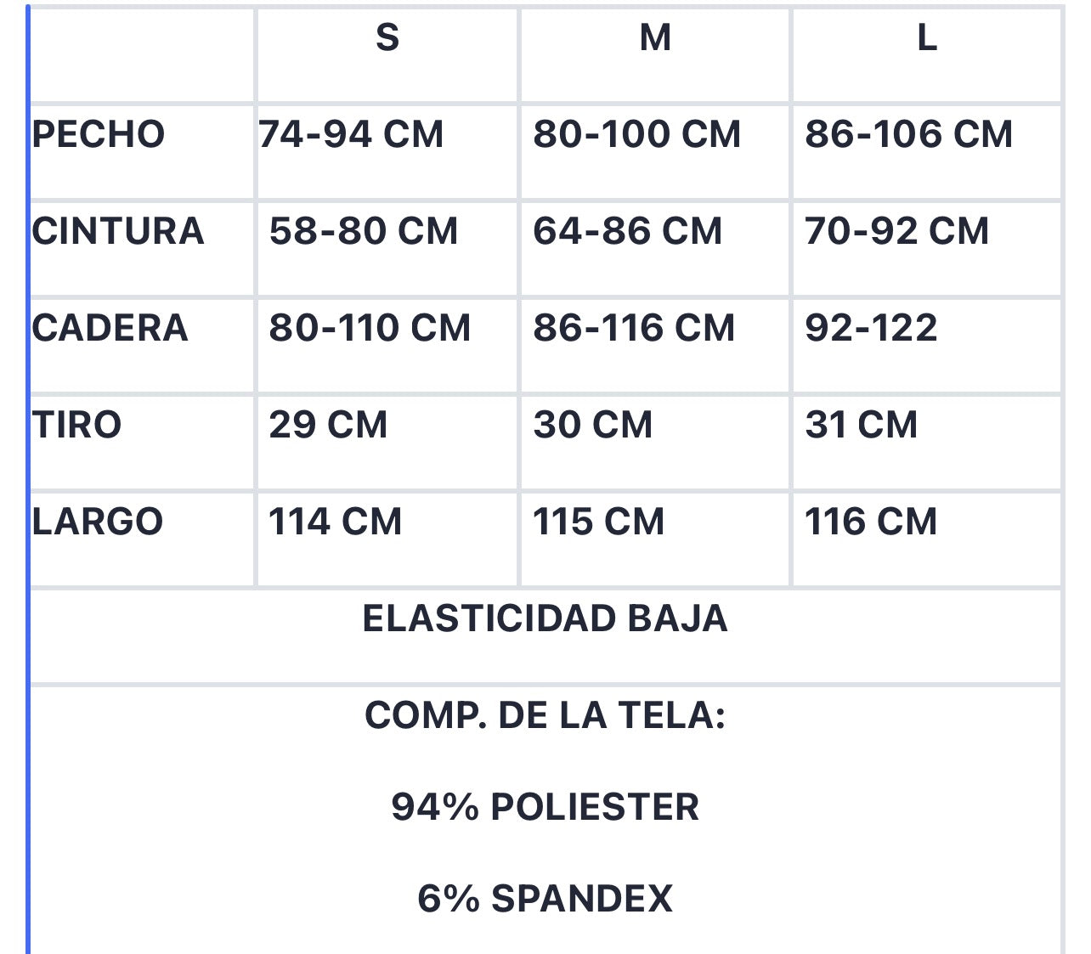
Task: Select the 30 CM tiro cell
Action: click(593, 425)
